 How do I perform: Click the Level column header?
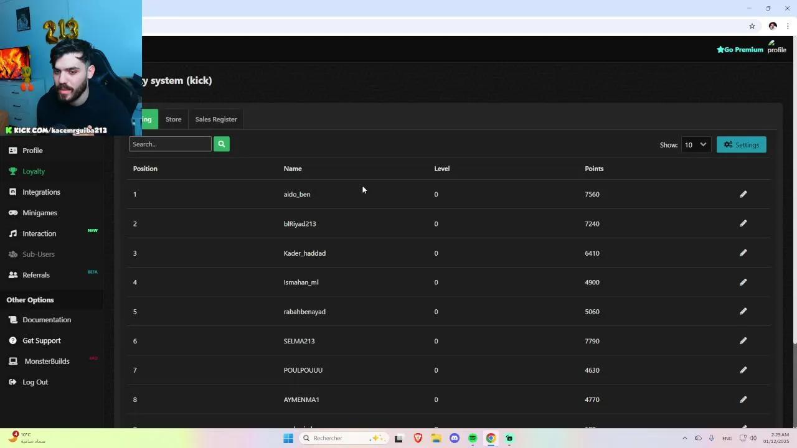(x=441, y=169)
